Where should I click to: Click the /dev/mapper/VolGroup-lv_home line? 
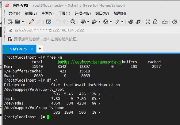coord(34,108)
